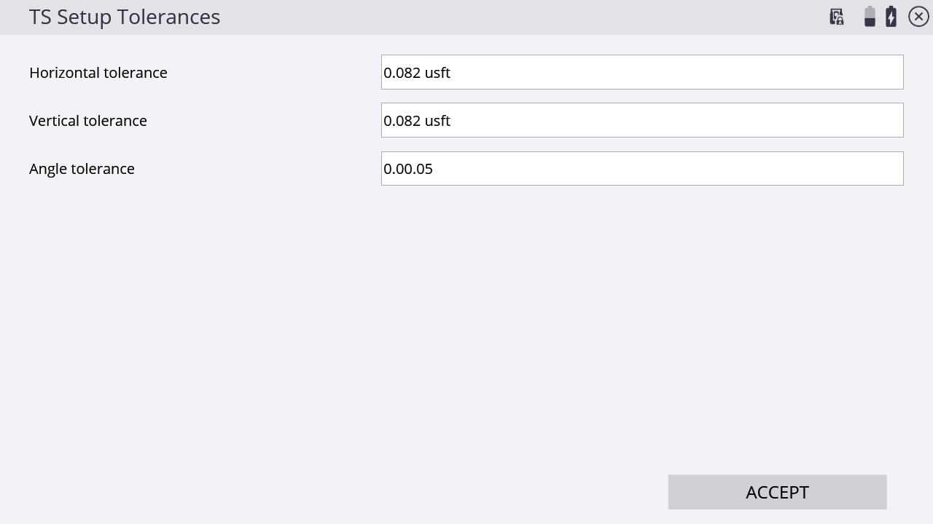Select the 0.00.05 angle value
This screenshot has width=933, height=524.
(408, 169)
